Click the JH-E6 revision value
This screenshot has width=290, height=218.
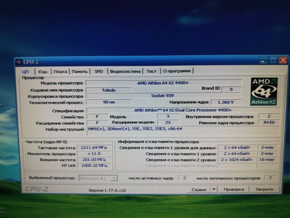[x=269, y=122]
